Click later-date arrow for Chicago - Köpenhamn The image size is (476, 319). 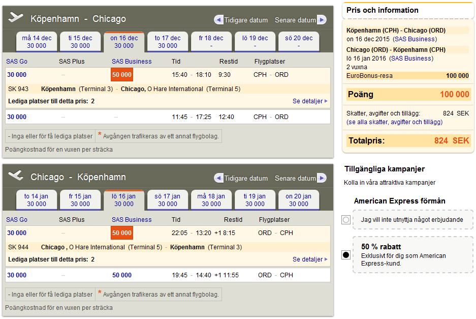pos(321,179)
